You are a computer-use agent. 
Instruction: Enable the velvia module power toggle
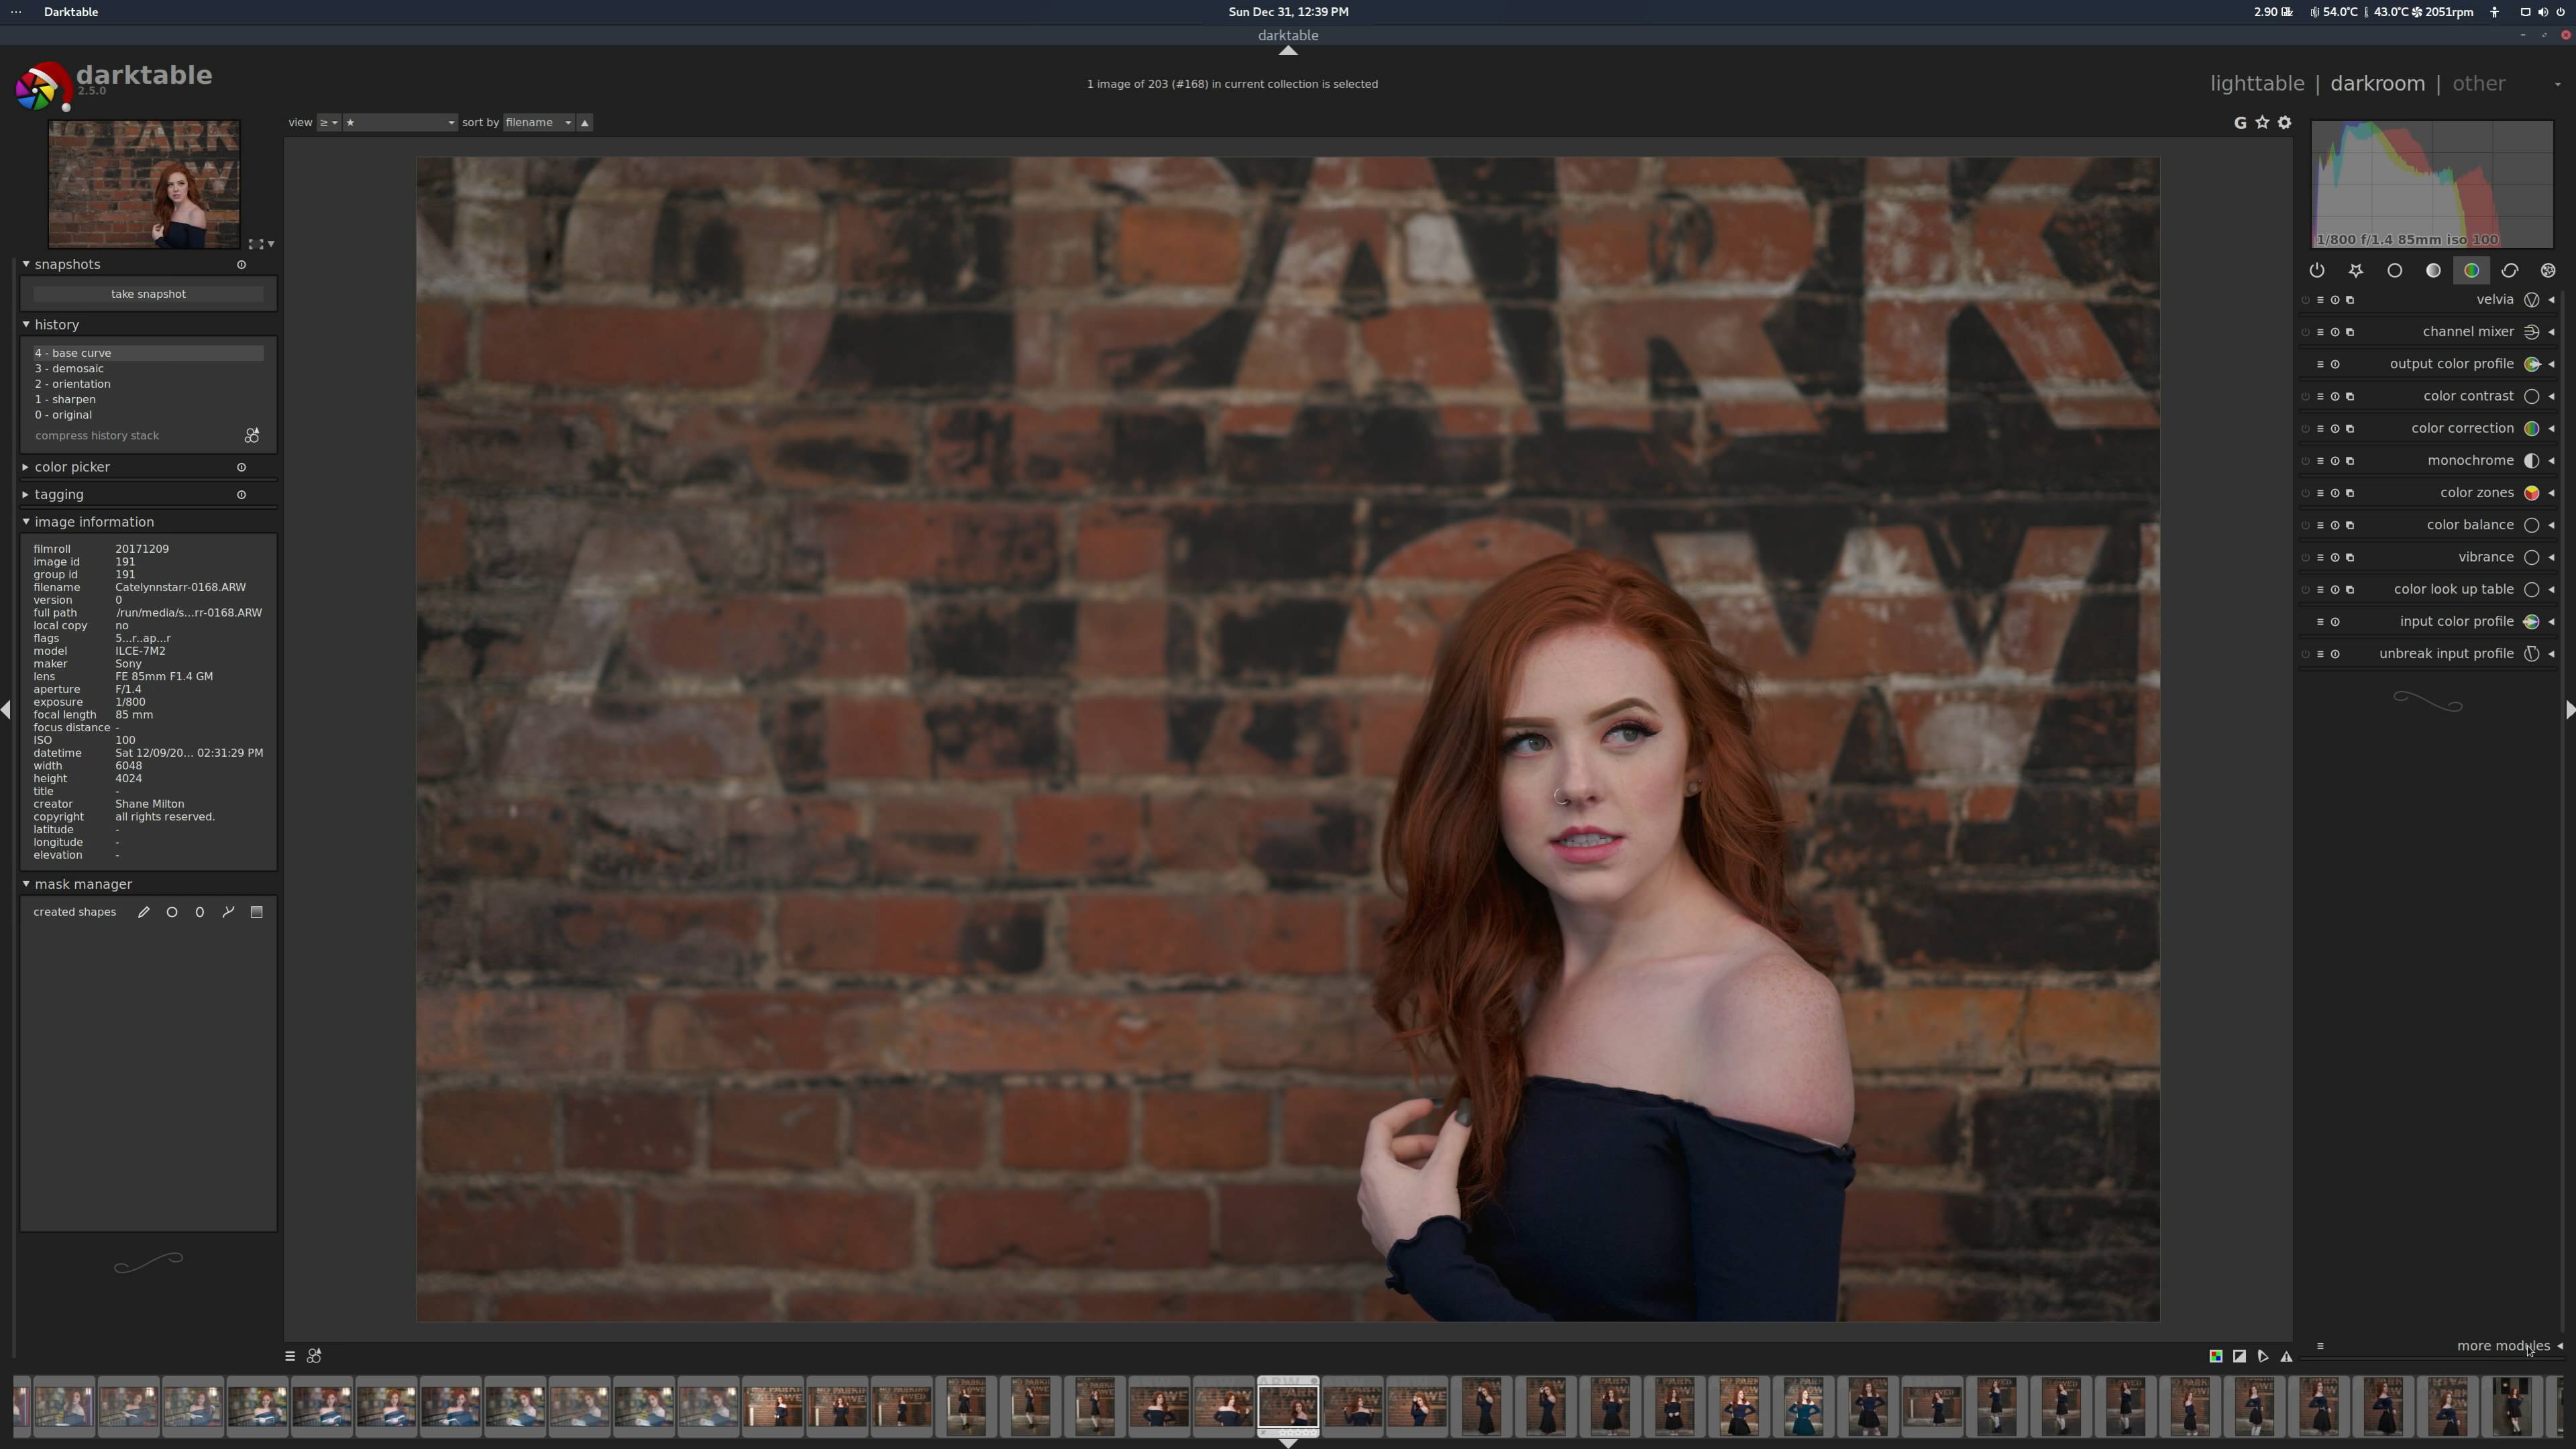2305,300
